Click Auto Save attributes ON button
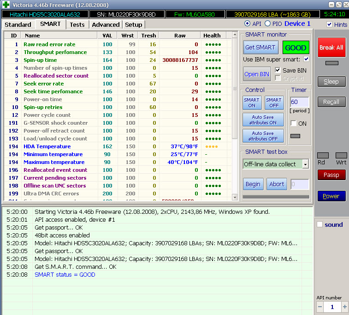 point(263,120)
